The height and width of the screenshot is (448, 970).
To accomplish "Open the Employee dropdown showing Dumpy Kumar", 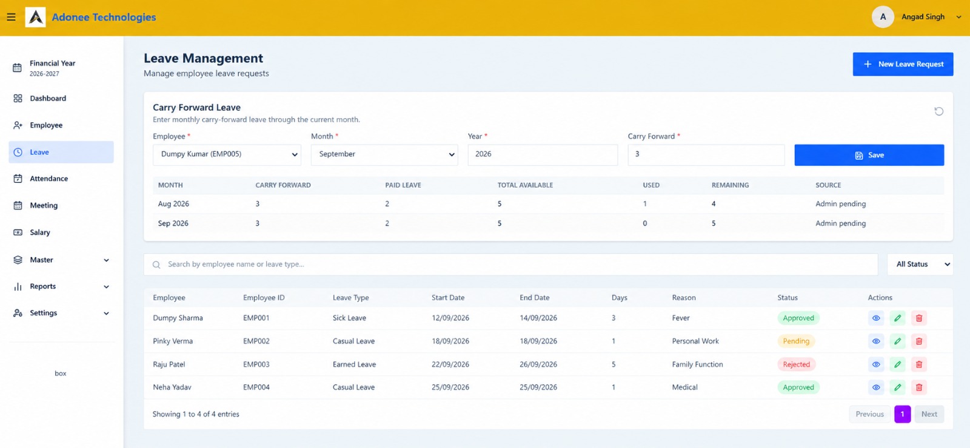I will (x=227, y=154).
